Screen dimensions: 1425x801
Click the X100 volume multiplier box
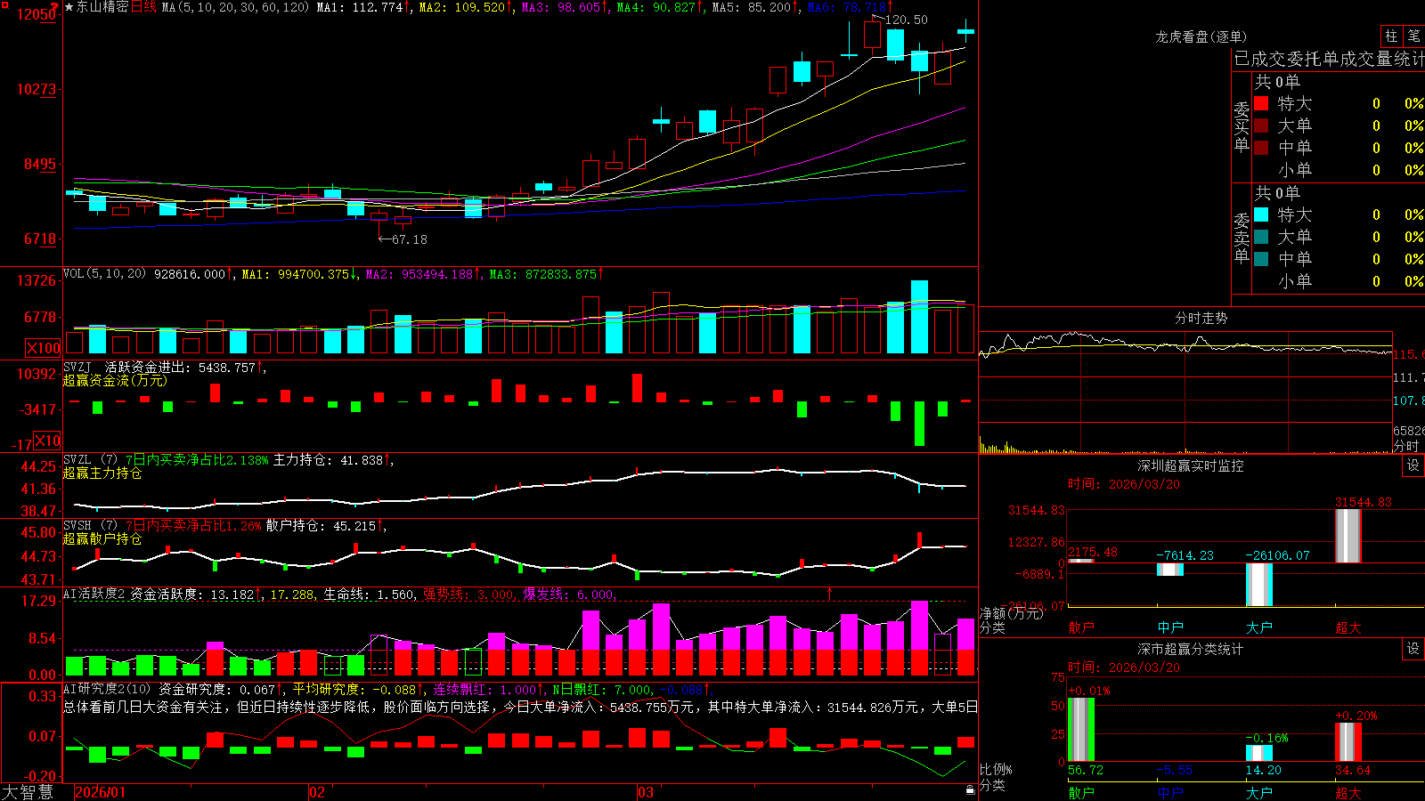[43, 348]
